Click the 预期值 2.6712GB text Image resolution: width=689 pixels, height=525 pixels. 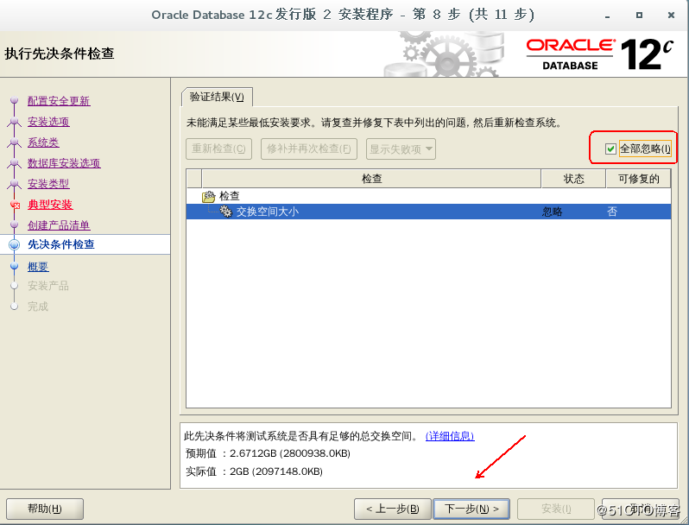(268, 453)
